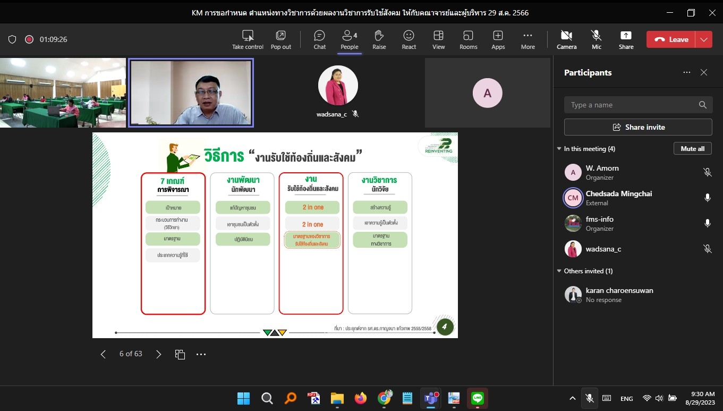
Task: Collapse the 'In this meeting' section
Action: (559, 149)
